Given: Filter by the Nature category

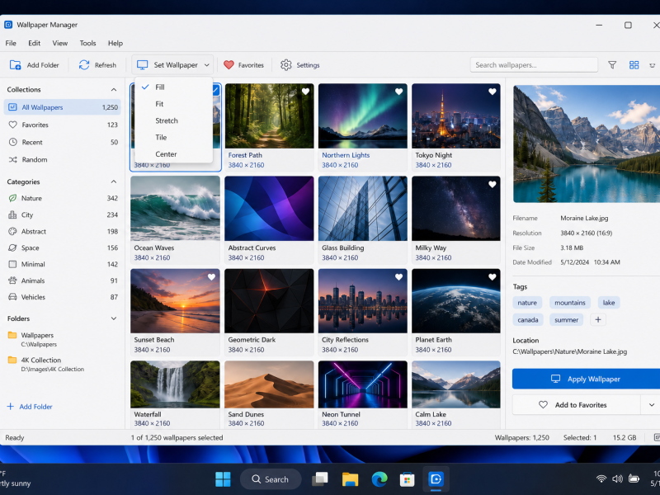Looking at the screenshot, I should tap(63, 198).
